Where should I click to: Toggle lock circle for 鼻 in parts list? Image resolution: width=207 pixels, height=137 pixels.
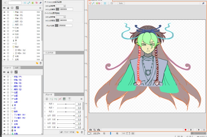click(8, 41)
